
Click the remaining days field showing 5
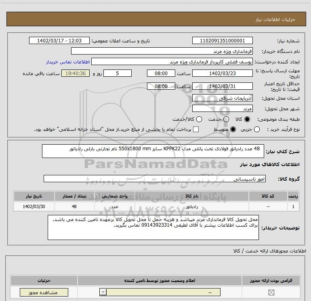tap(118, 73)
